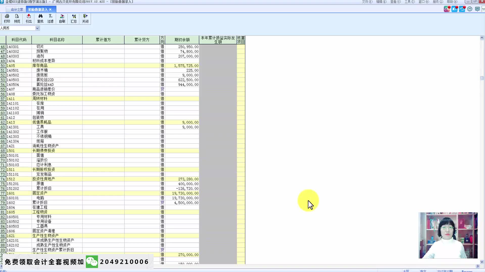Open the 工具 menu
Screen dimensions: 485x272
coord(409,2)
